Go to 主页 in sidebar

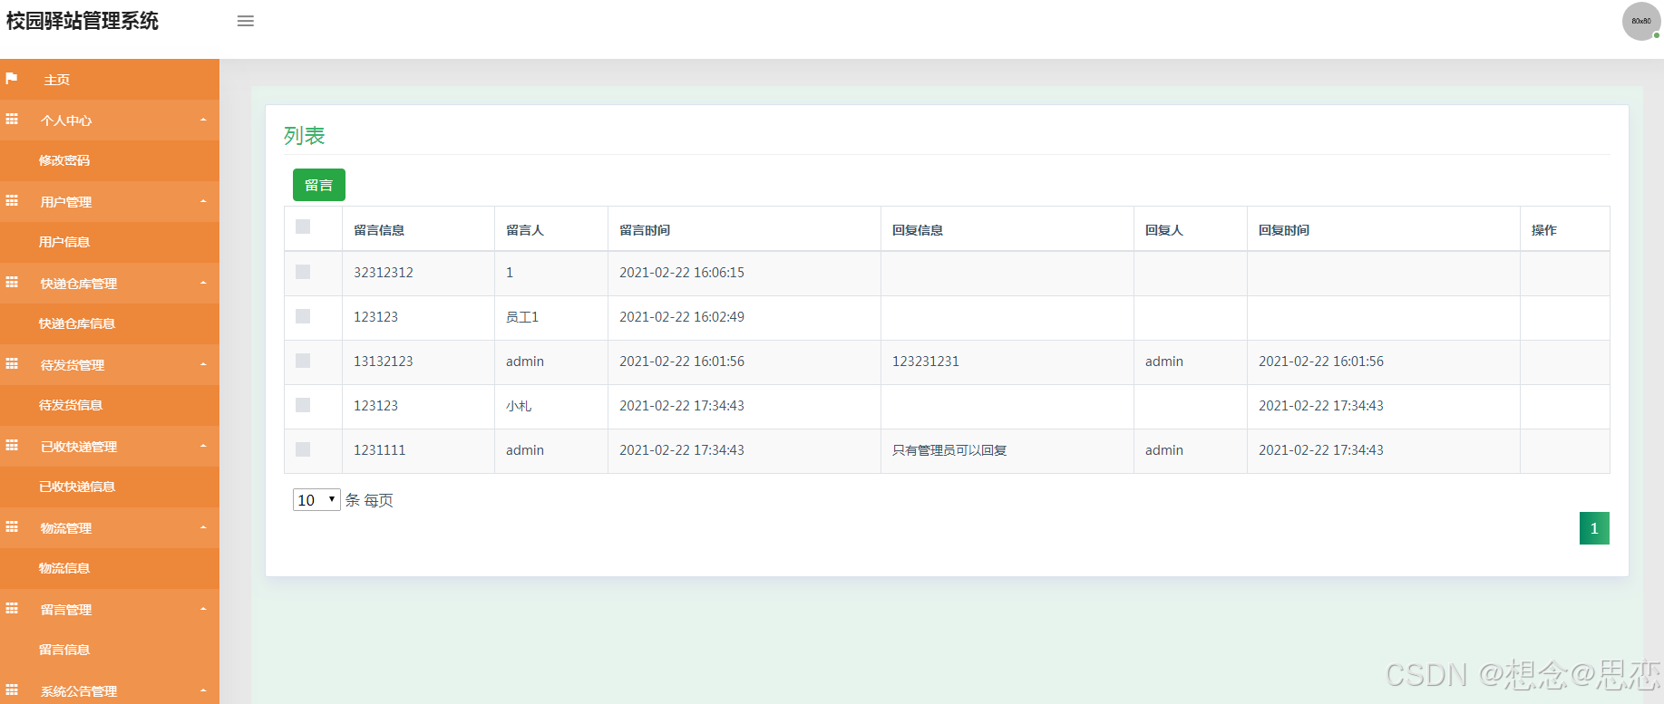point(57,80)
